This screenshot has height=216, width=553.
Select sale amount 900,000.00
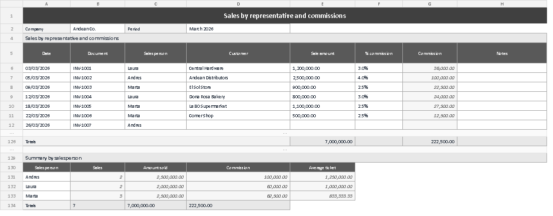322,87
